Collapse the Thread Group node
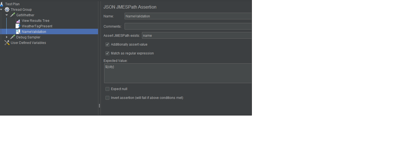This screenshot has height=163, width=417. (x=2, y=9)
